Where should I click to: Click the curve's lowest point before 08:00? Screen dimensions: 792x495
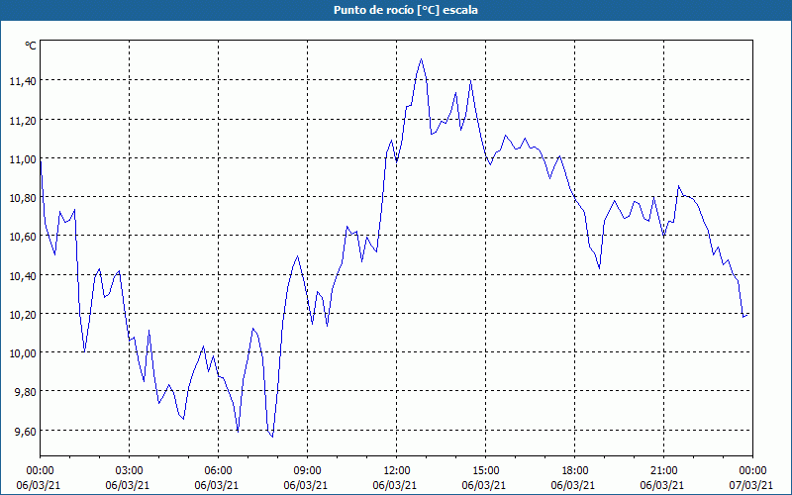tap(273, 437)
